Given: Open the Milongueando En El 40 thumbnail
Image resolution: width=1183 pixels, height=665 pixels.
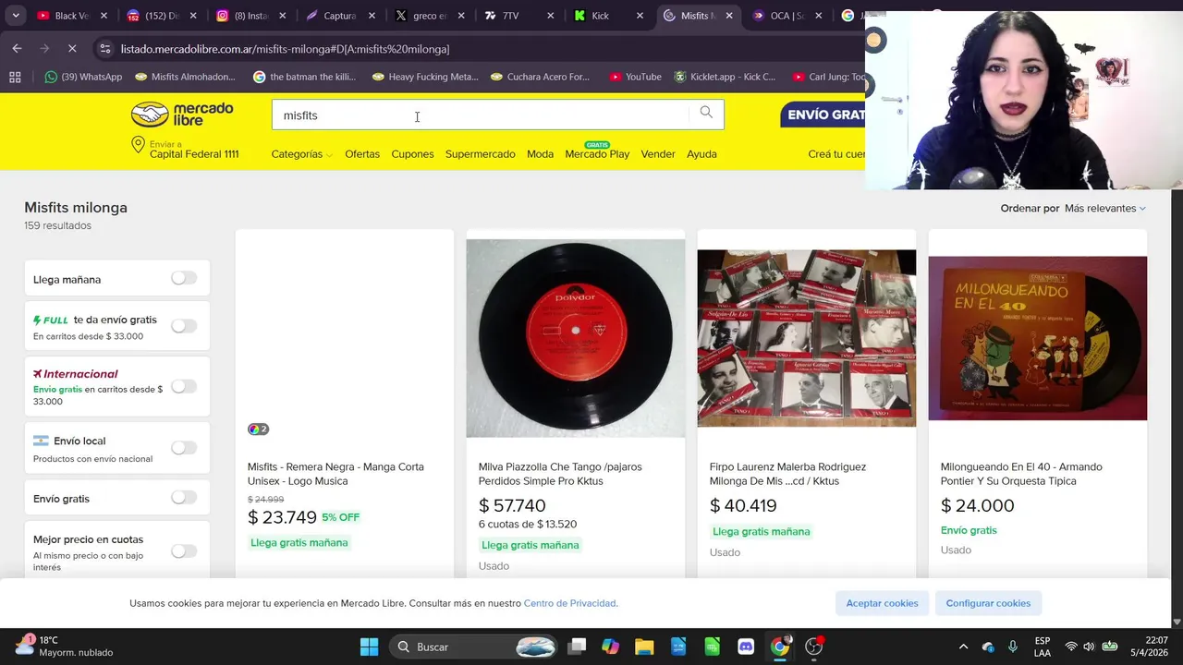Looking at the screenshot, I should (1038, 338).
